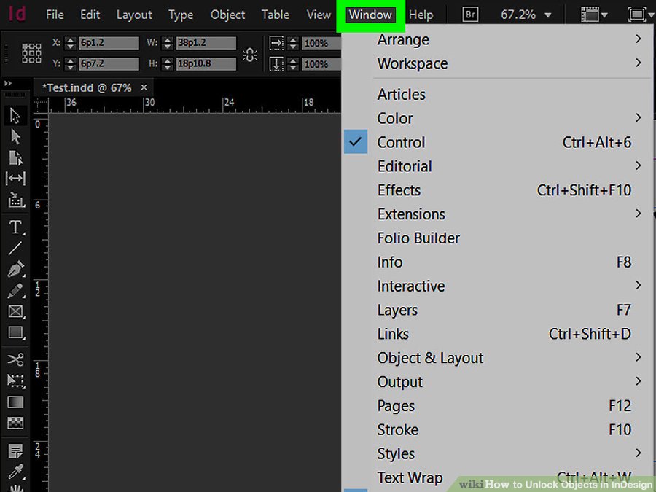
Task: Choose a reference point in locator grid
Action: click(x=31, y=53)
